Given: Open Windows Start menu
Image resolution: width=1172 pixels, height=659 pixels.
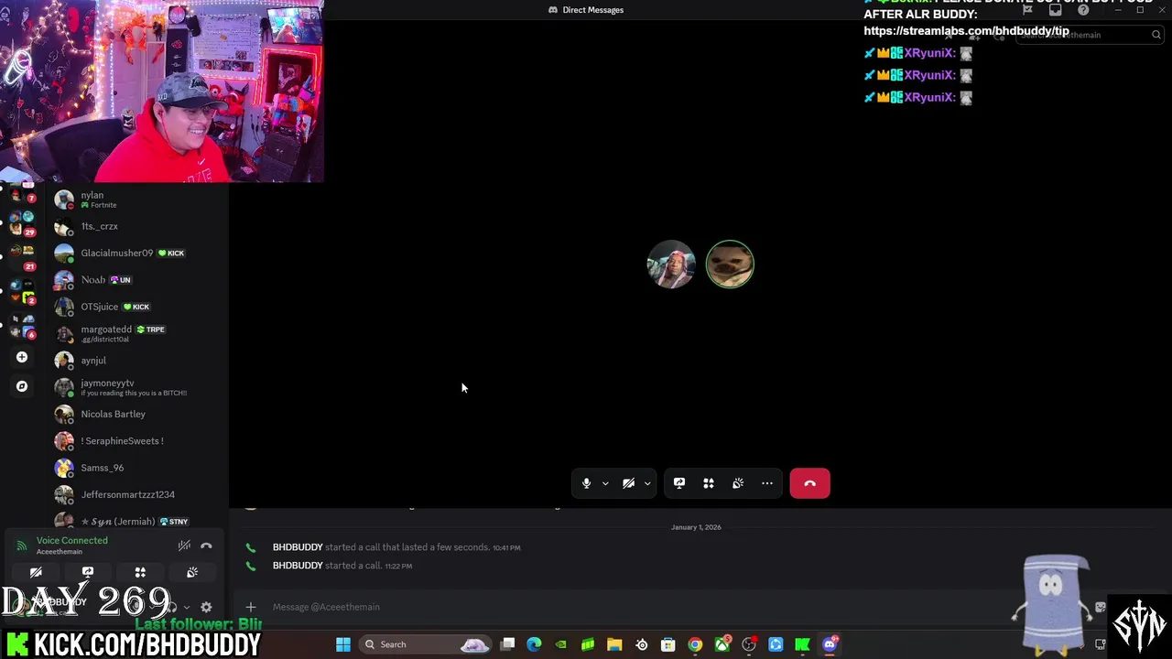Looking at the screenshot, I should pyautogui.click(x=343, y=644).
